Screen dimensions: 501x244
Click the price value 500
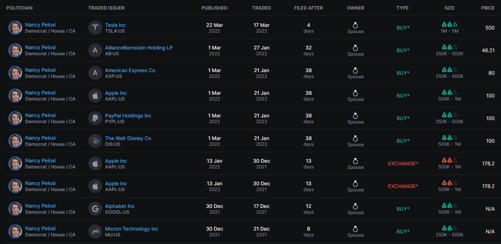(x=490, y=28)
